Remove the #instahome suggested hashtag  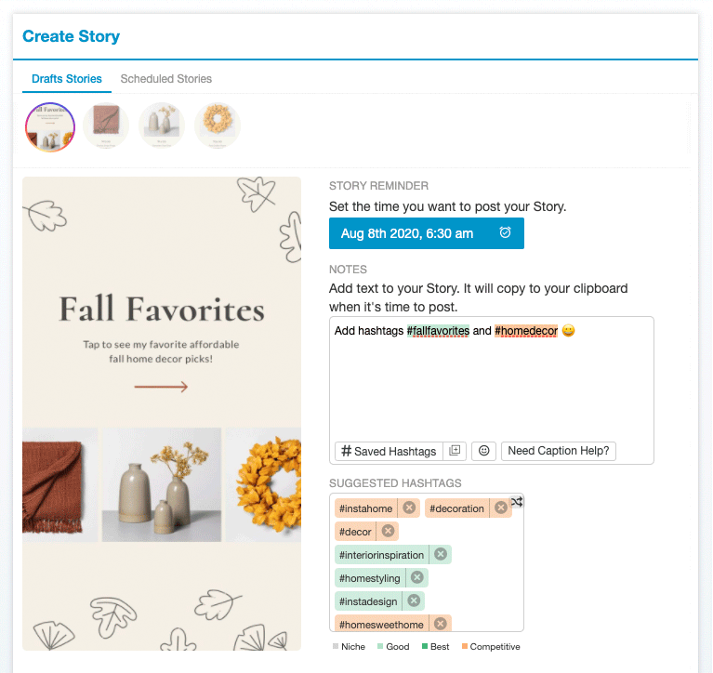(x=409, y=508)
